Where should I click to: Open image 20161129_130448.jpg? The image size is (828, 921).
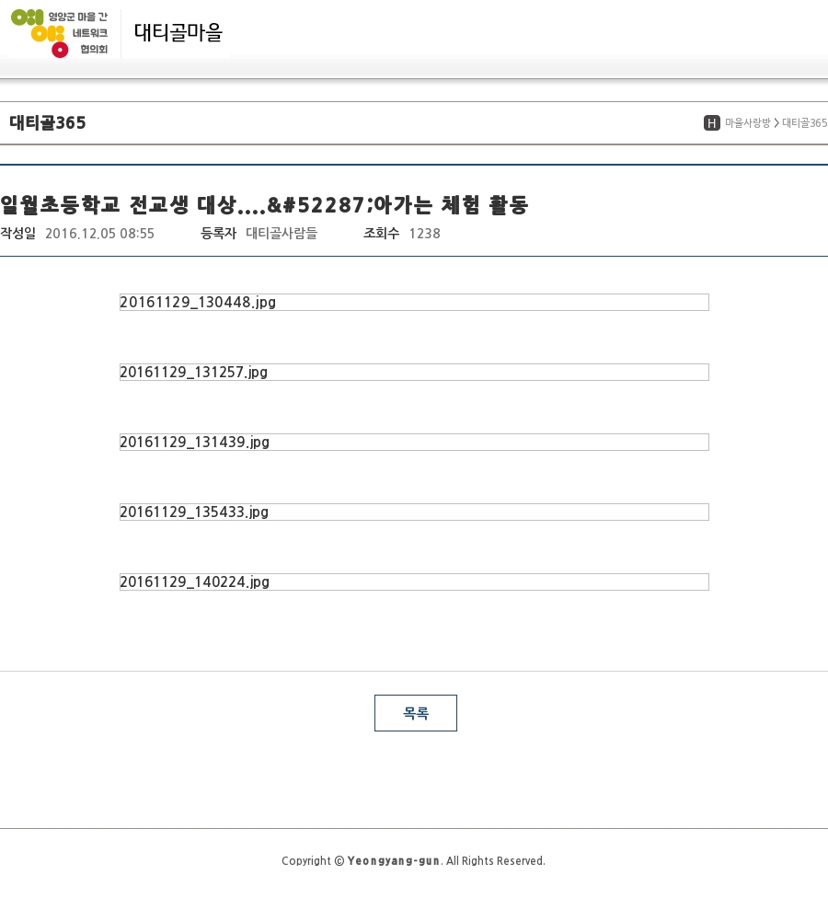(414, 302)
